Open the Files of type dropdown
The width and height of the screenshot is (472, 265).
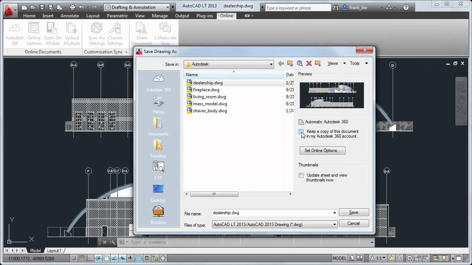coord(334,225)
